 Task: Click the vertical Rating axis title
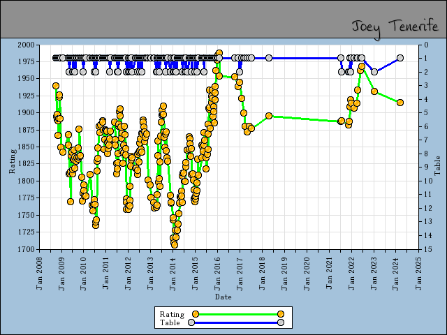coord(12,161)
